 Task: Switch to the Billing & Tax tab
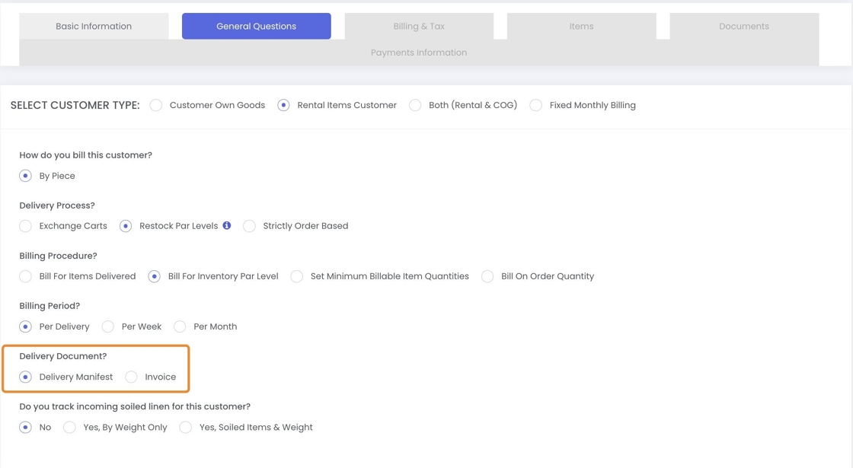419,26
